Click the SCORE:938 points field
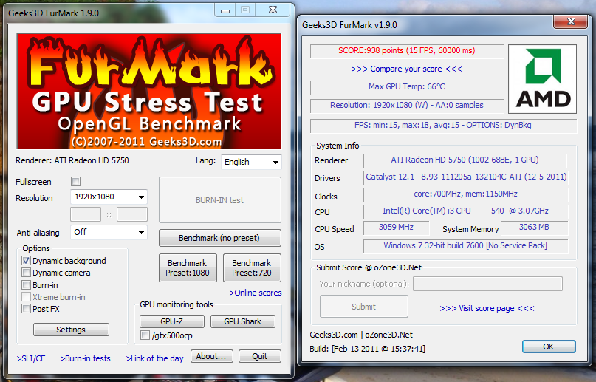596x382 pixels. tap(407, 51)
